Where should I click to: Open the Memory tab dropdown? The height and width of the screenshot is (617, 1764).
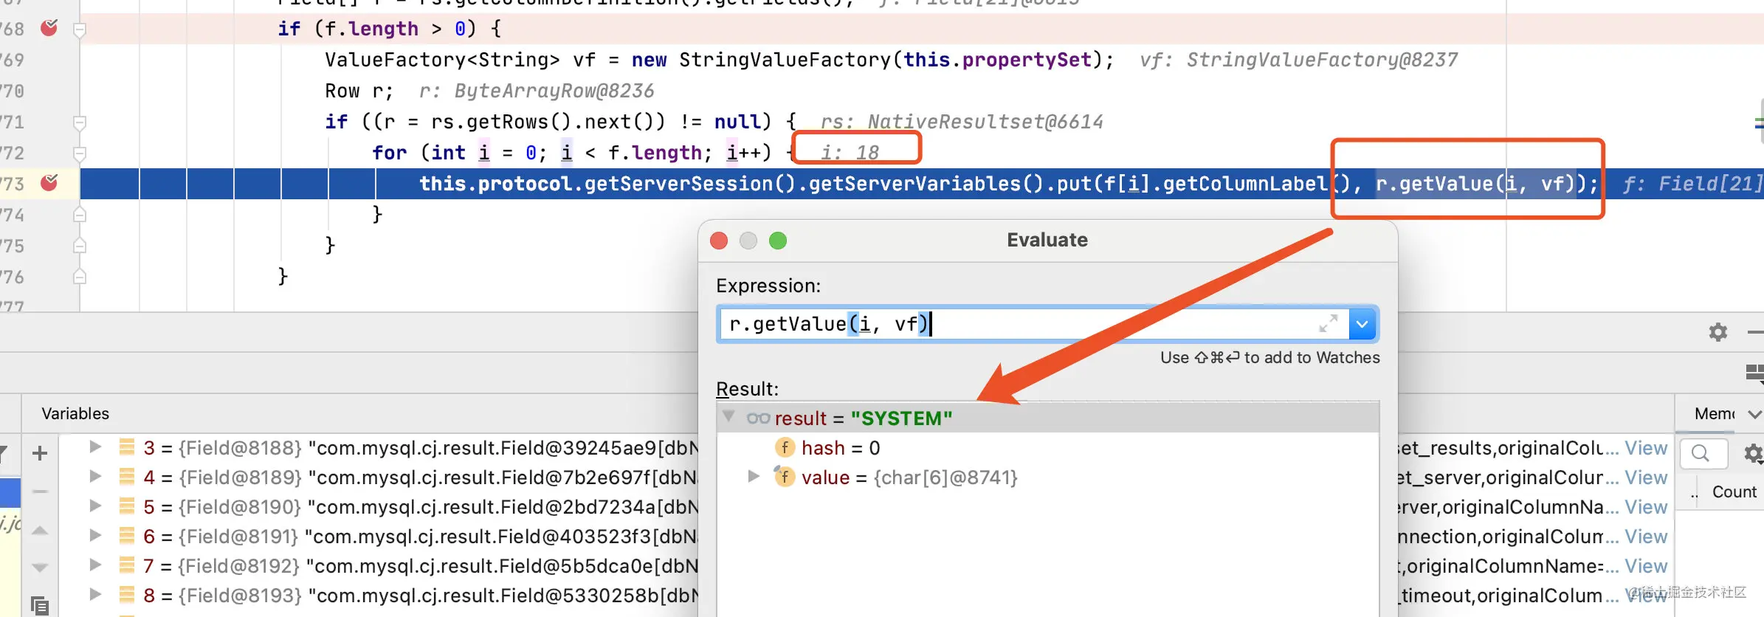tap(1755, 414)
